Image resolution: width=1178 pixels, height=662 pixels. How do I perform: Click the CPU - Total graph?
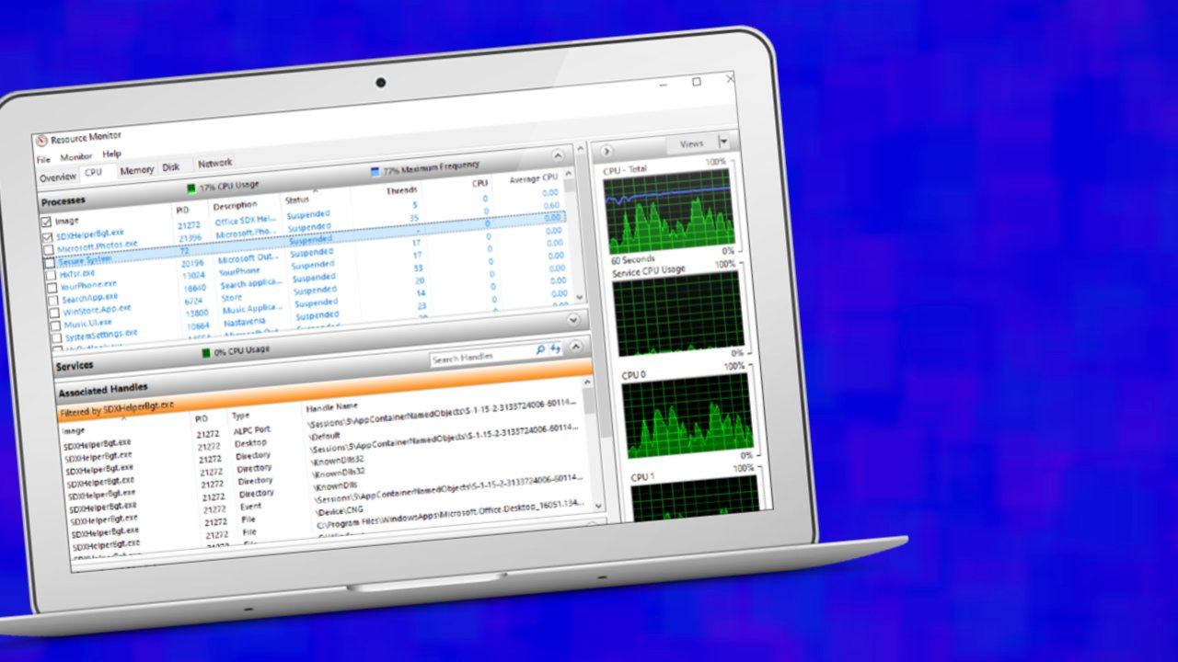(668, 211)
